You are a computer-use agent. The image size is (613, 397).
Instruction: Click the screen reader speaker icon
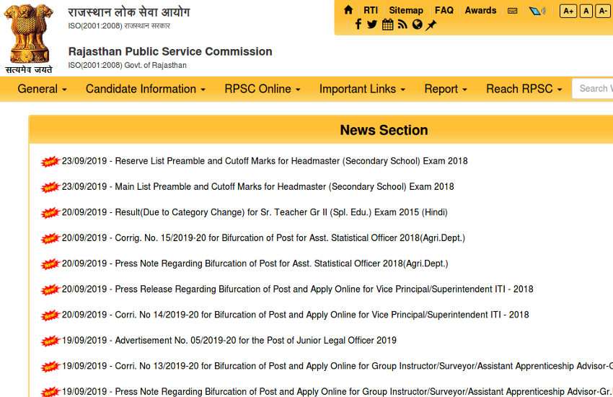(537, 11)
